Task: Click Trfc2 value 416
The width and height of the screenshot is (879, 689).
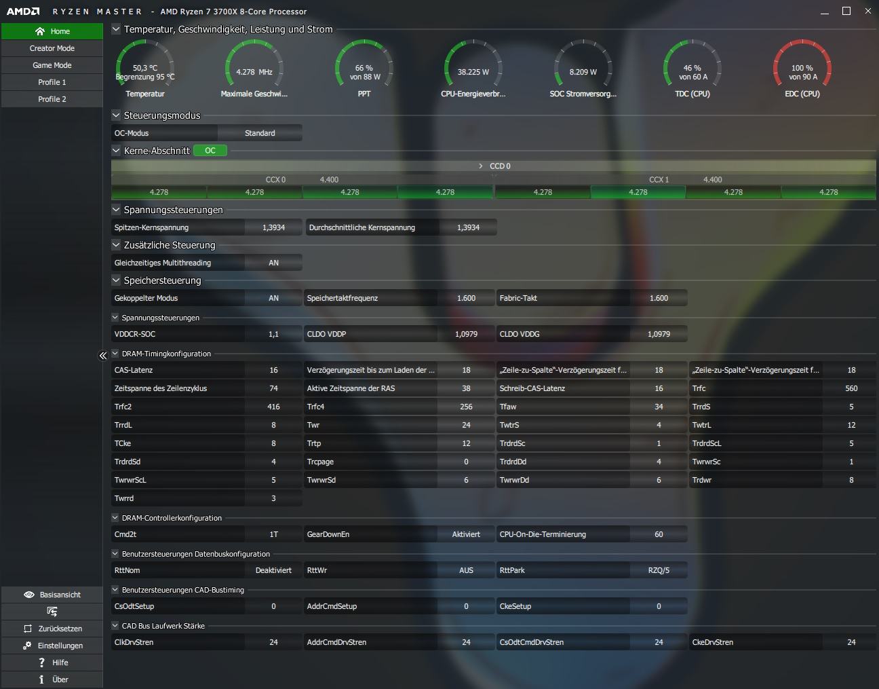Action: (x=273, y=407)
